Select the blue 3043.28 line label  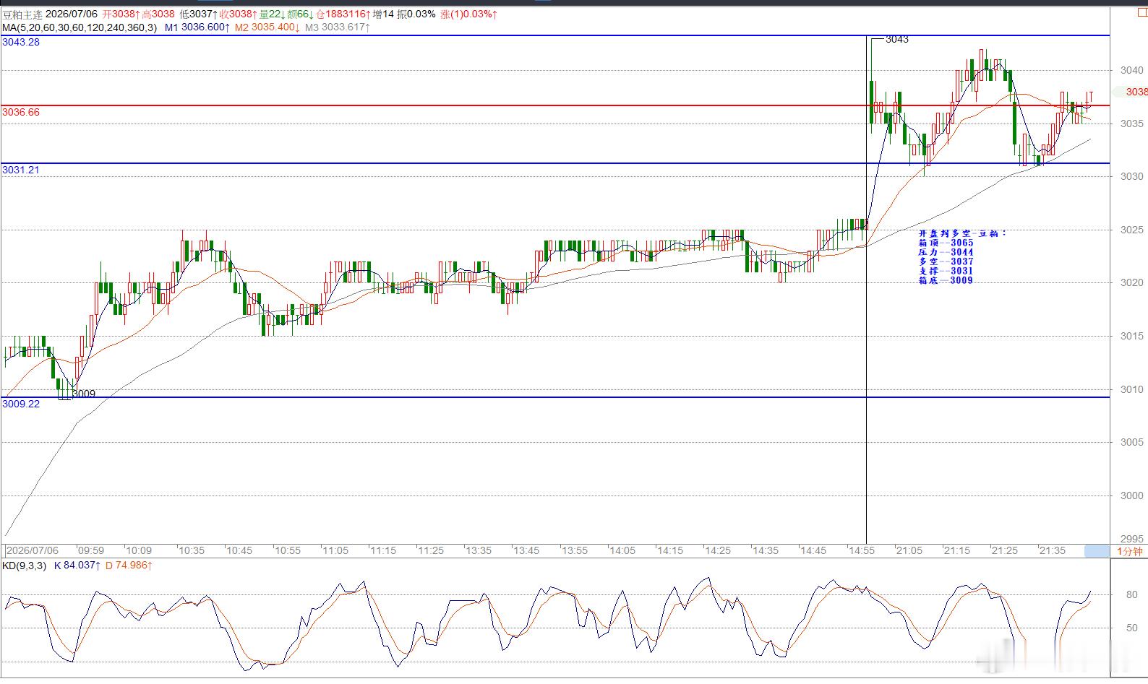[x=21, y=42]
